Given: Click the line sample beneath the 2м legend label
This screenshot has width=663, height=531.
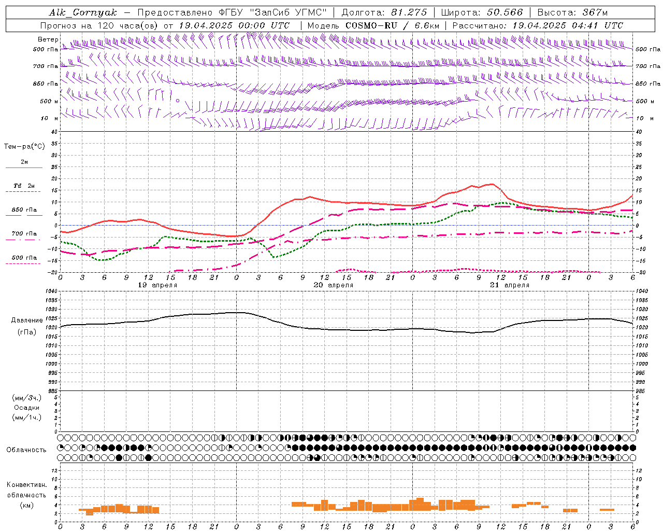Looking at the screenshot, I should [x=24, y=168].
